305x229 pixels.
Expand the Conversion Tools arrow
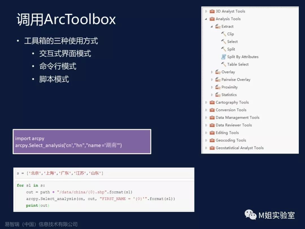pos(206,110)
